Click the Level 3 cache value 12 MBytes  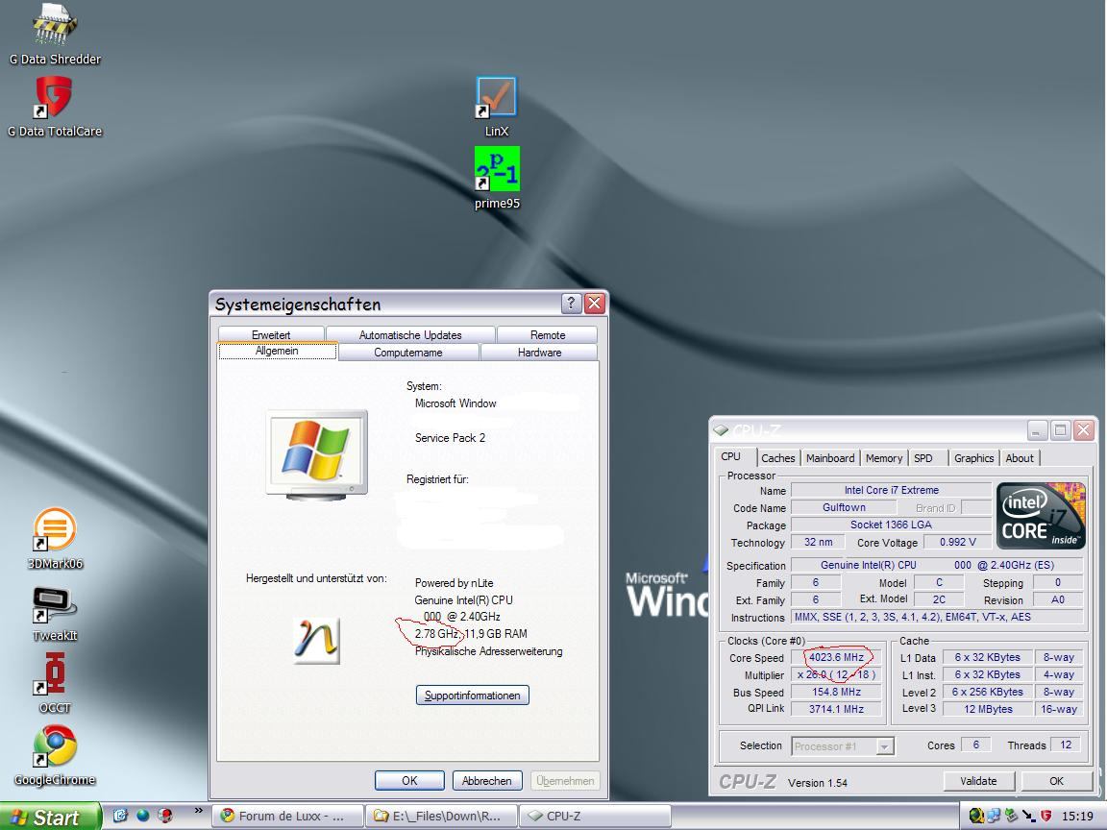pyautogui.click(x=988, y=709)
